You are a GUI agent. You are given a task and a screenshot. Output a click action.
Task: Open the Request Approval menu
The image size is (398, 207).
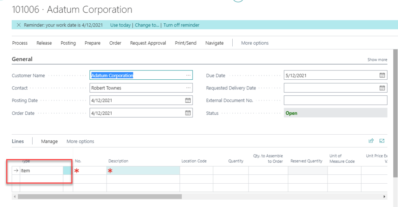(x=148, y=43)
